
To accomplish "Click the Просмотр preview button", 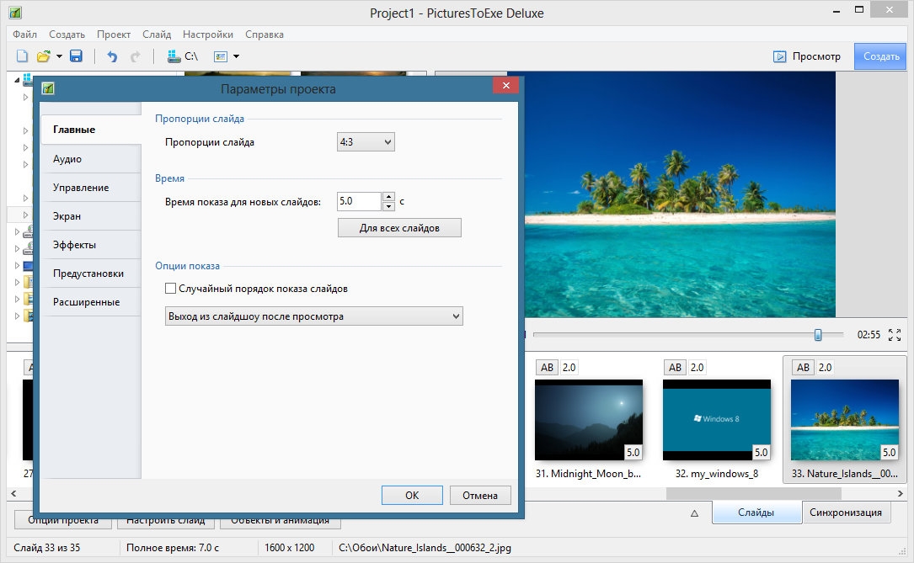I will tap(807, 56).
